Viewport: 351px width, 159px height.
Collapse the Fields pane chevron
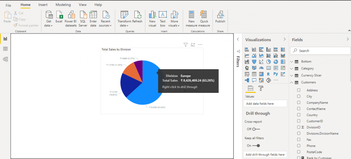pos(348,39)
